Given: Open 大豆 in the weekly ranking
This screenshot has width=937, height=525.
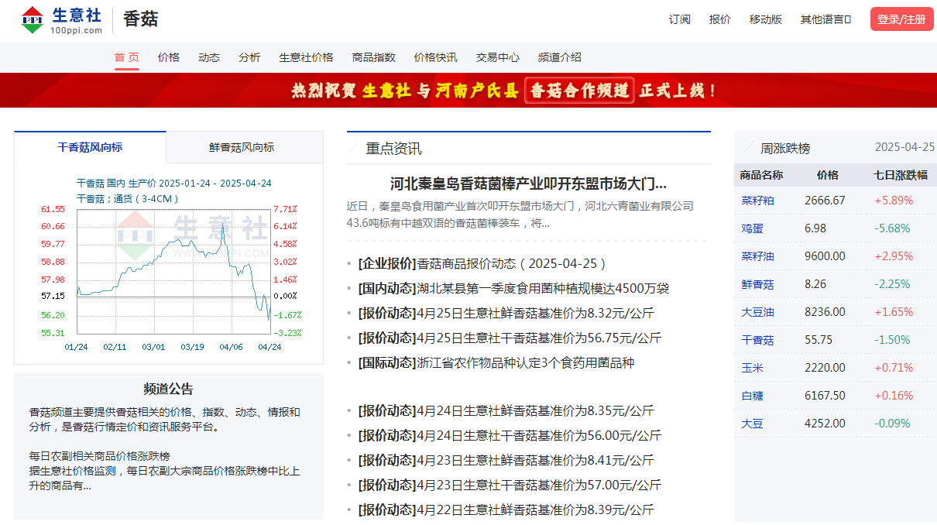Looking at the screenshot, I should point(752,424).
